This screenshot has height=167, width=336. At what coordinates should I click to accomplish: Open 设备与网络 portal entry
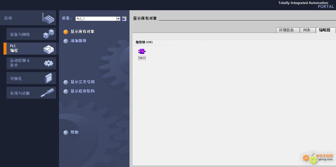(x=31, y=34)
